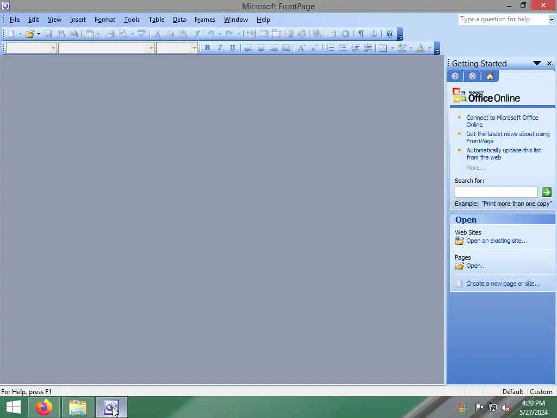Image resolution: width=557 pixels, height=418 pixels.
Task: Click the Find binoculars icon
Action: tap(61, 34)
